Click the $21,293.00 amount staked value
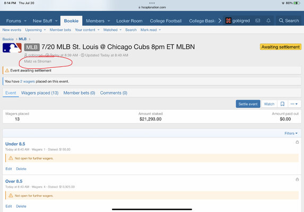 tap(151, 119)
